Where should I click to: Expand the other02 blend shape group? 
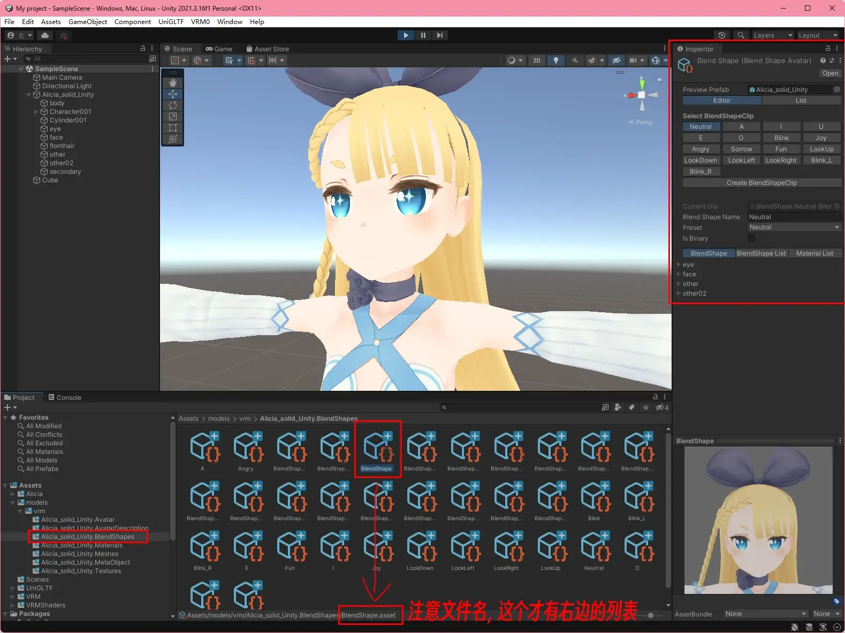679,294
